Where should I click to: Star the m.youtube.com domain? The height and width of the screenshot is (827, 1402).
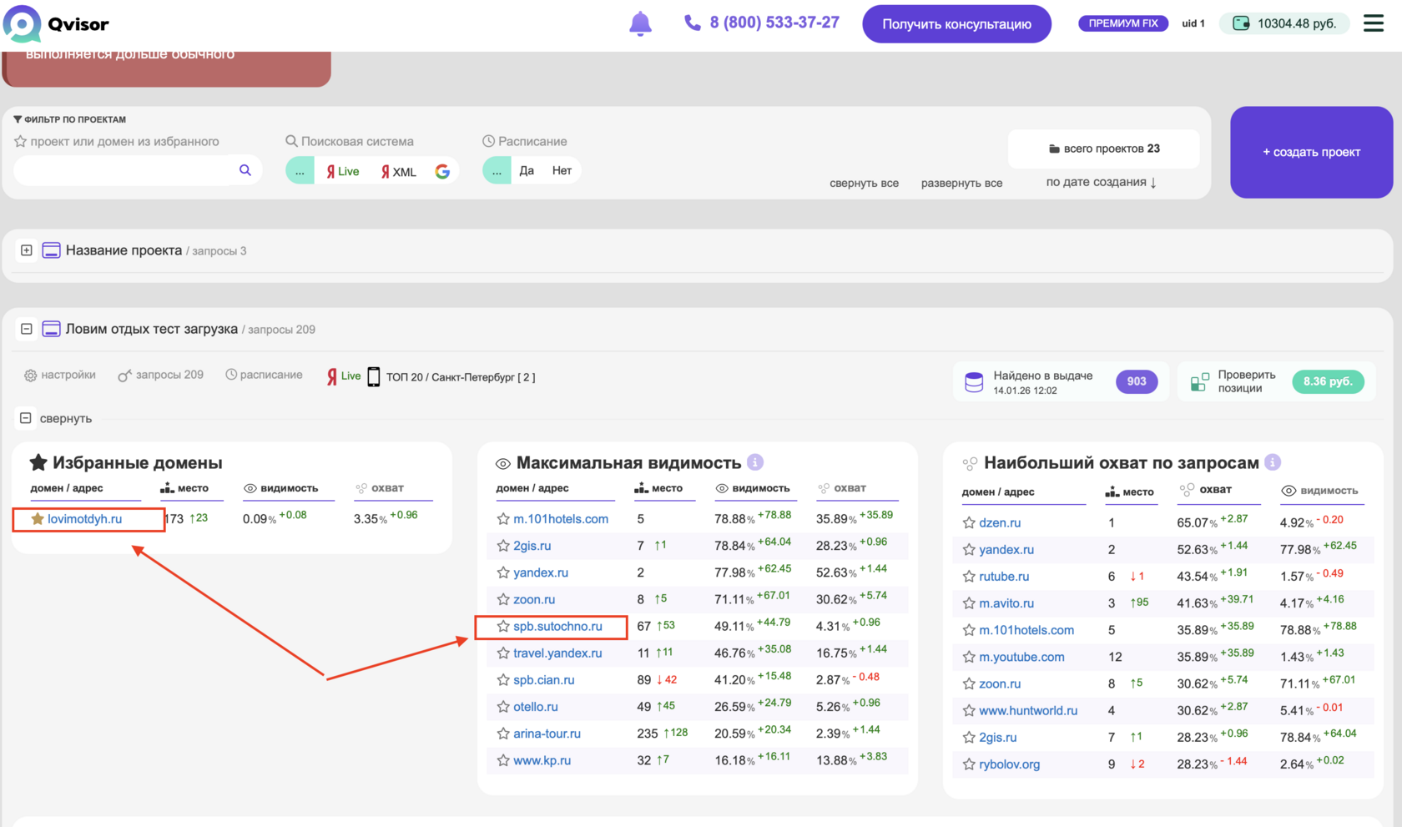point(969,658)
